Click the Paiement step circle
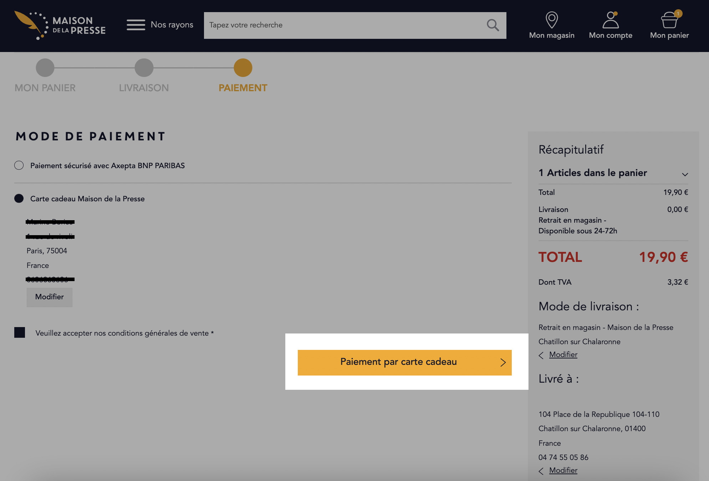This screenshot has height=481, width=709. point(243,68)
